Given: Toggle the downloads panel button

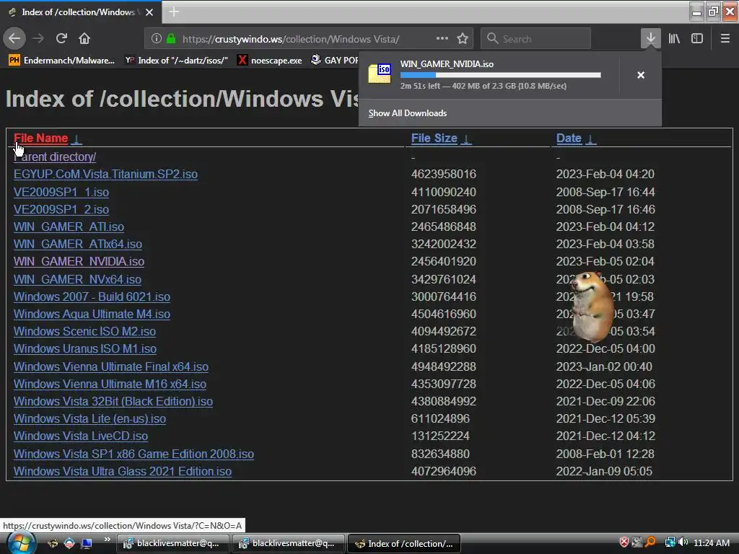Looking at the screenshot, I should [650, 38].
